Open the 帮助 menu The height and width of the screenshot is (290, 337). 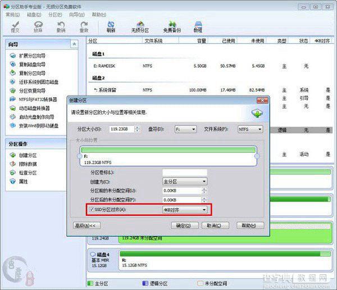coord(99,15)
